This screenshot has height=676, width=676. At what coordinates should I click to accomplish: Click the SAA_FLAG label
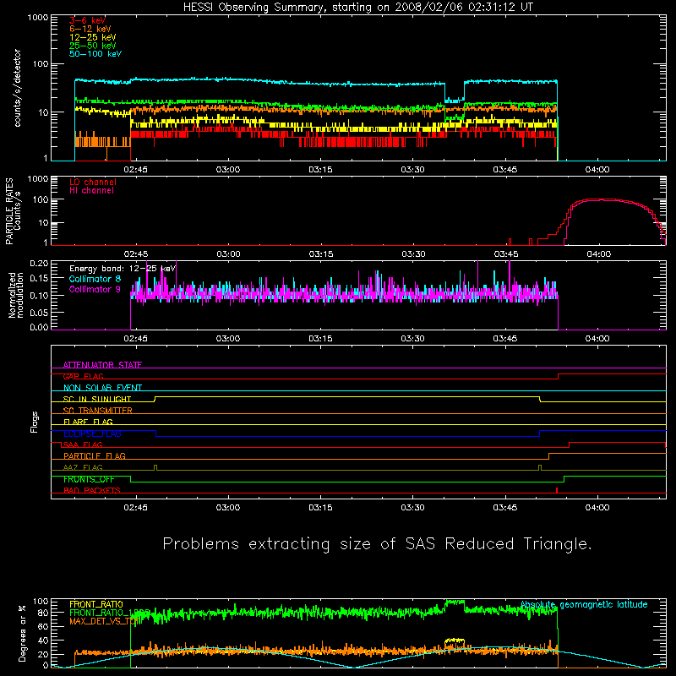coord(83,444)
